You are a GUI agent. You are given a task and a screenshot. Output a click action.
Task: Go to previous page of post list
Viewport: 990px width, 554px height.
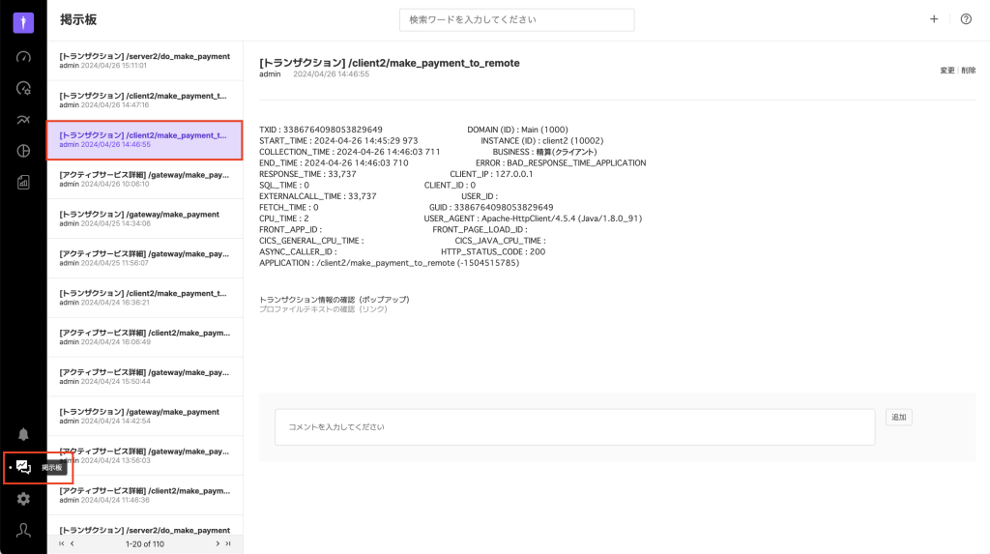(72, 543)
